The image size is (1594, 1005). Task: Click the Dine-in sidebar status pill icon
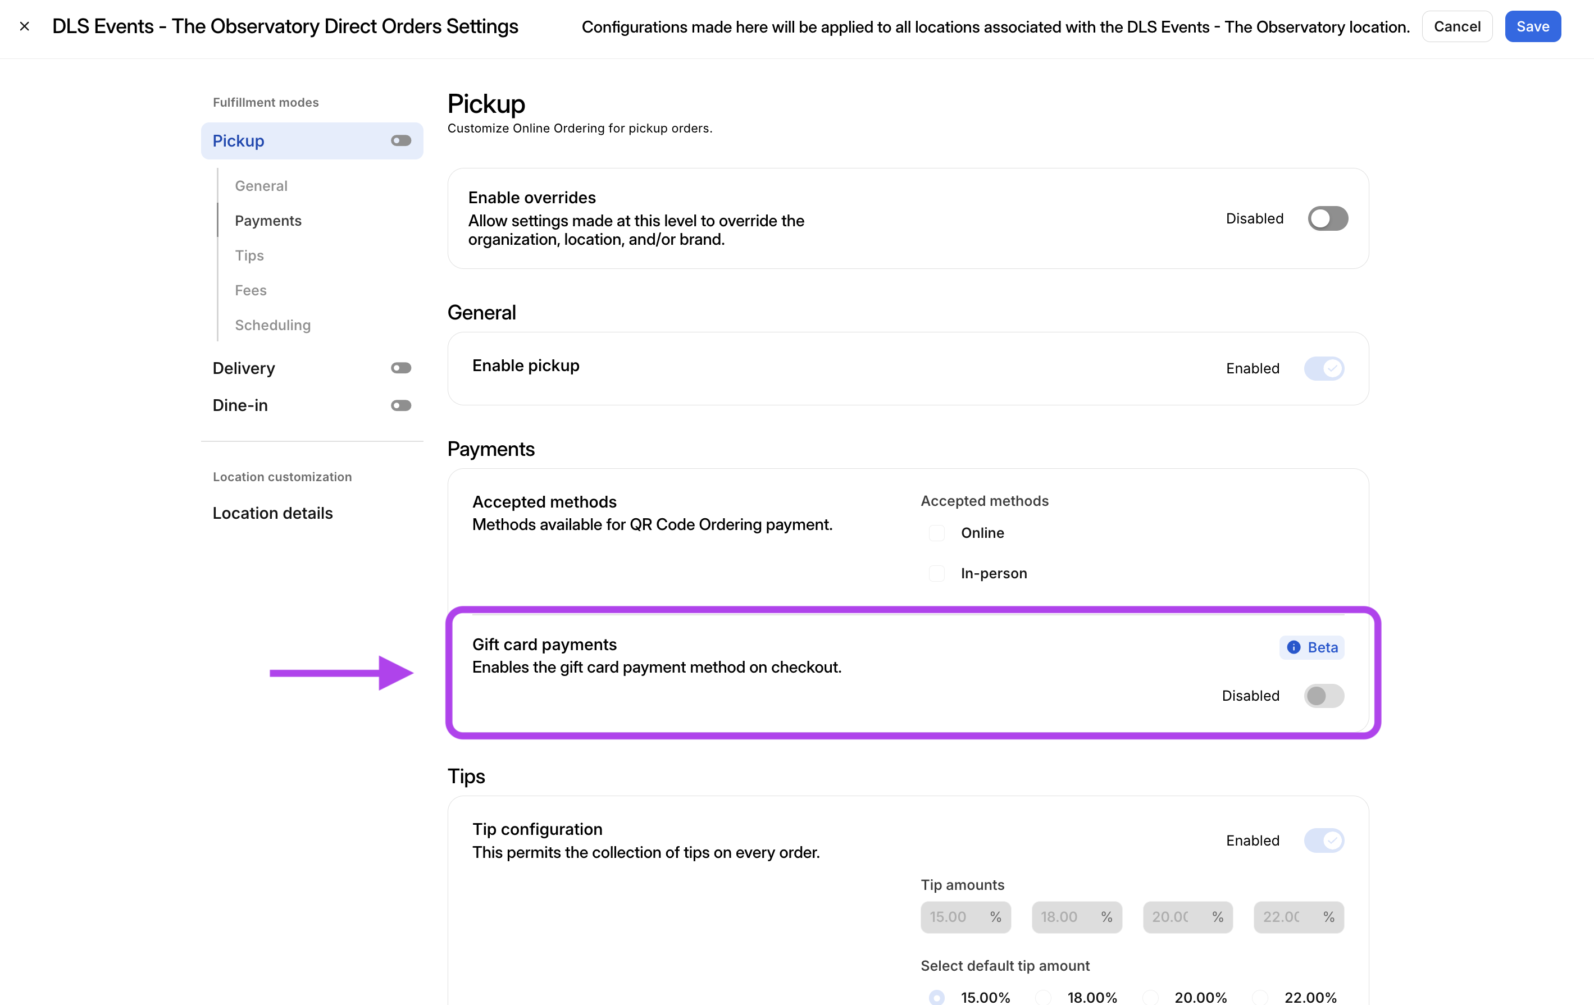tap(400, 405)
